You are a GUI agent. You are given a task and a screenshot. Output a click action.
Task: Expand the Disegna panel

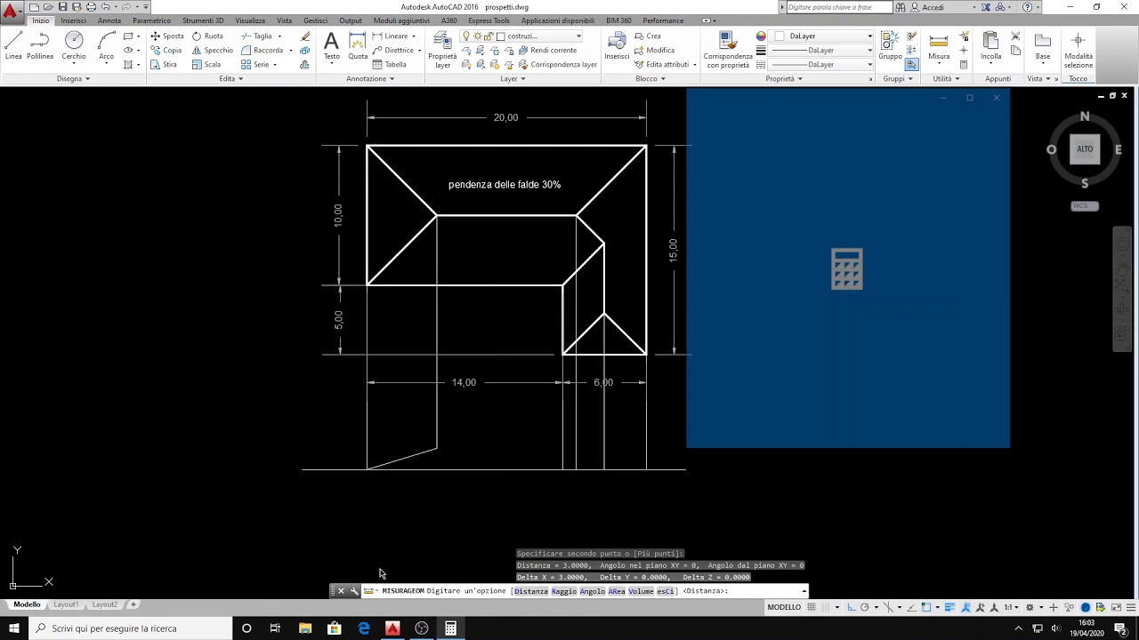[x=73, y=78]
